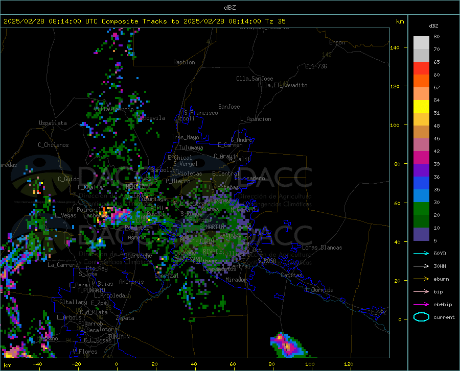Click the La_Carrera map label

(63, 265)
